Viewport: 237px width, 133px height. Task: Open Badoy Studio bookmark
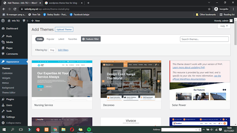[55, 15]
